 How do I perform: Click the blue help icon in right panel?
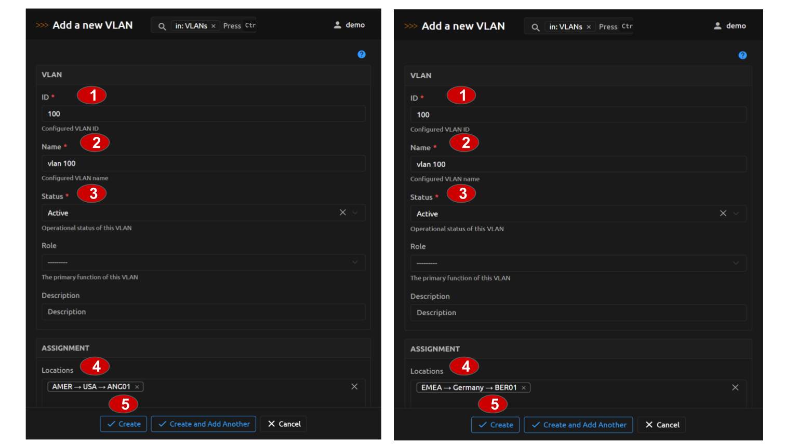pos(742,55)
